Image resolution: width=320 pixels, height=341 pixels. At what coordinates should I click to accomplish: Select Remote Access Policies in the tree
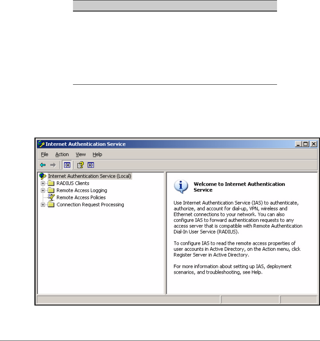point(81,197)
